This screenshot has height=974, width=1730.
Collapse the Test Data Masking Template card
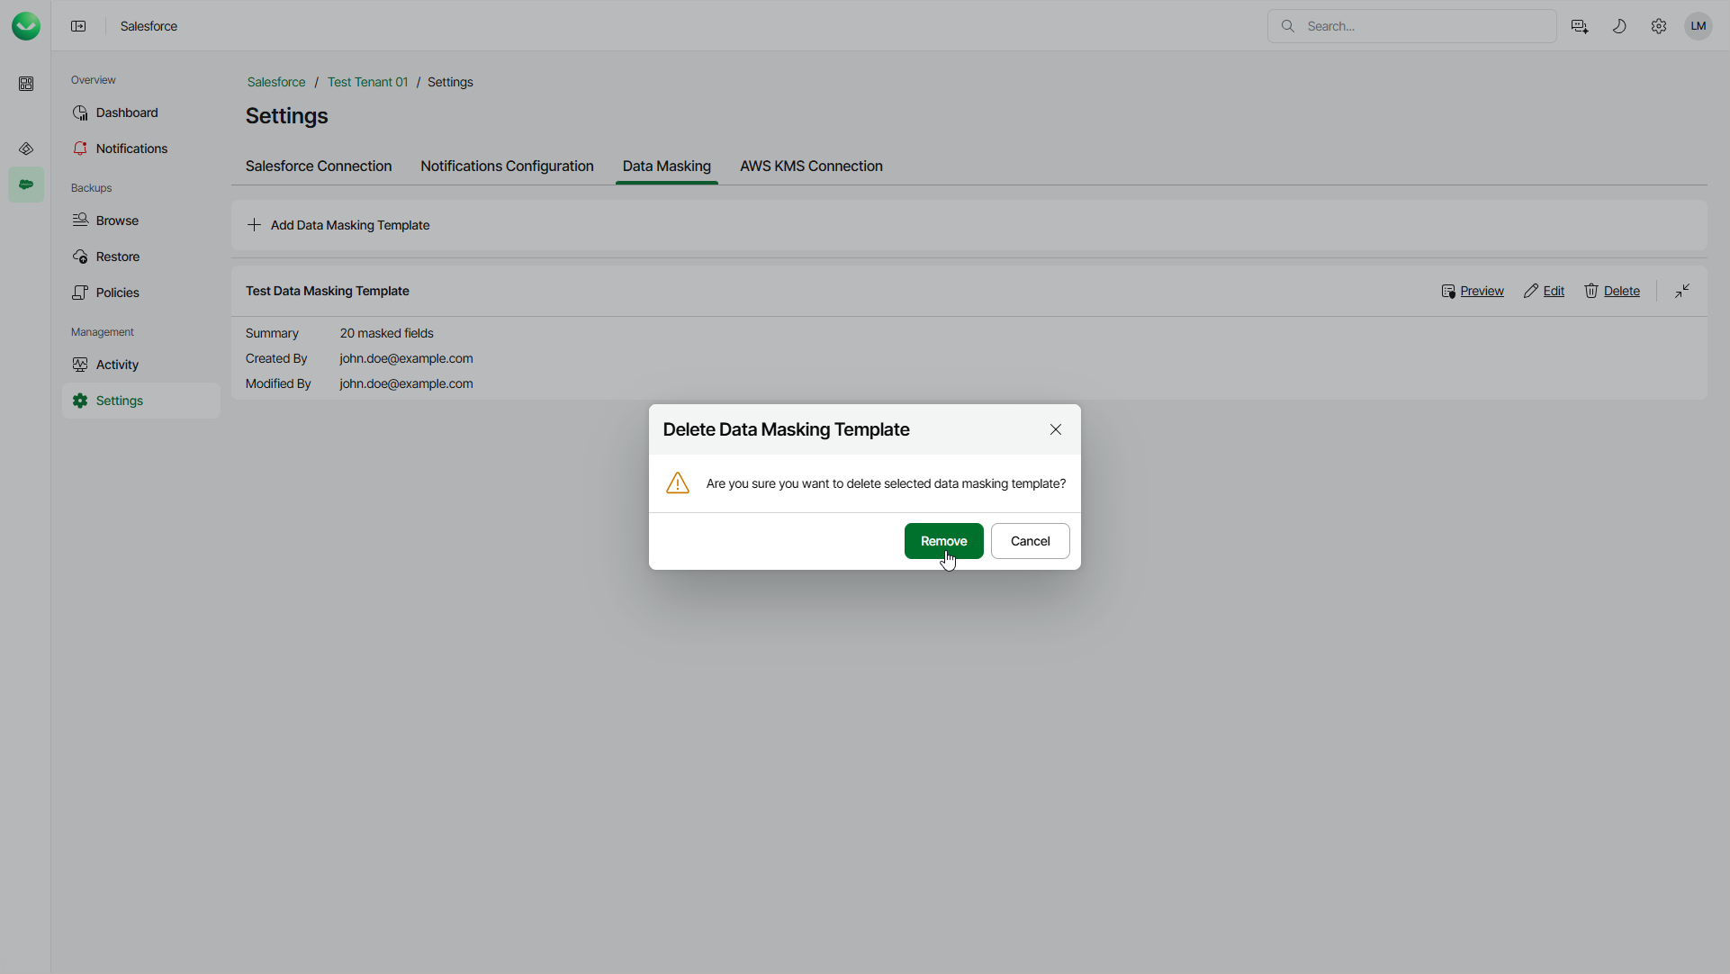[1682, 291]
